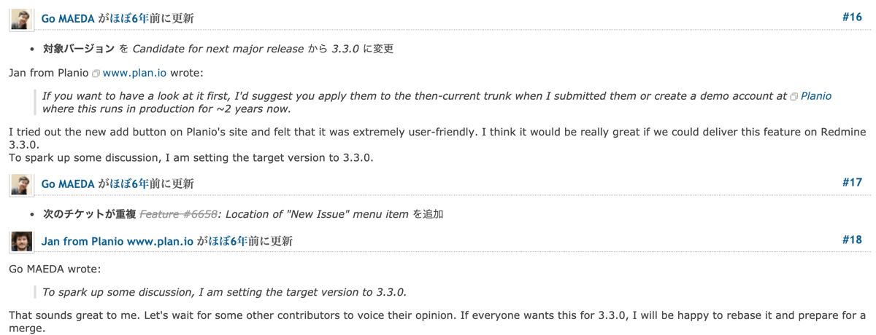Open struck-through Feature #6658 issue link

(x=178, y=214)
